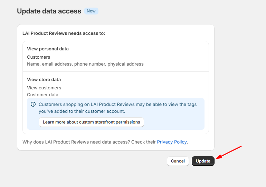Click the customer tags info banner text

tap(117, 108)
